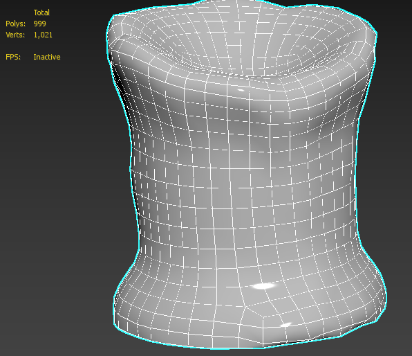The height and width of the screenshot is (356, 412).
Task: Click the 'Inactive' FPS status text
Action: click(x=47, y=57)
